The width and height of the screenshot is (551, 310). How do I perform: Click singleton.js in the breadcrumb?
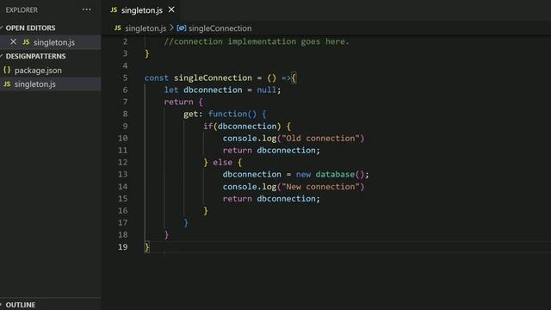[145, 28]
